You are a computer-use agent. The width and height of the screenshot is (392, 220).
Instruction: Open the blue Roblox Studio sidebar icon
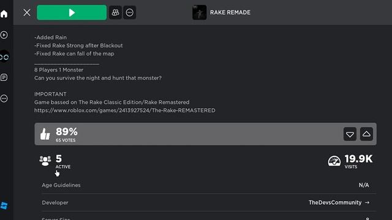pos(4,206)
